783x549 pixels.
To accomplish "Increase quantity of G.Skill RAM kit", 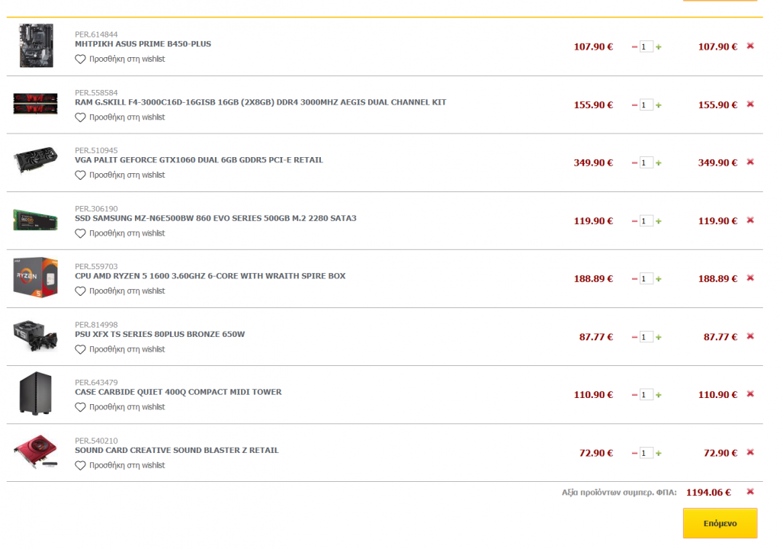I will [659, 105].
